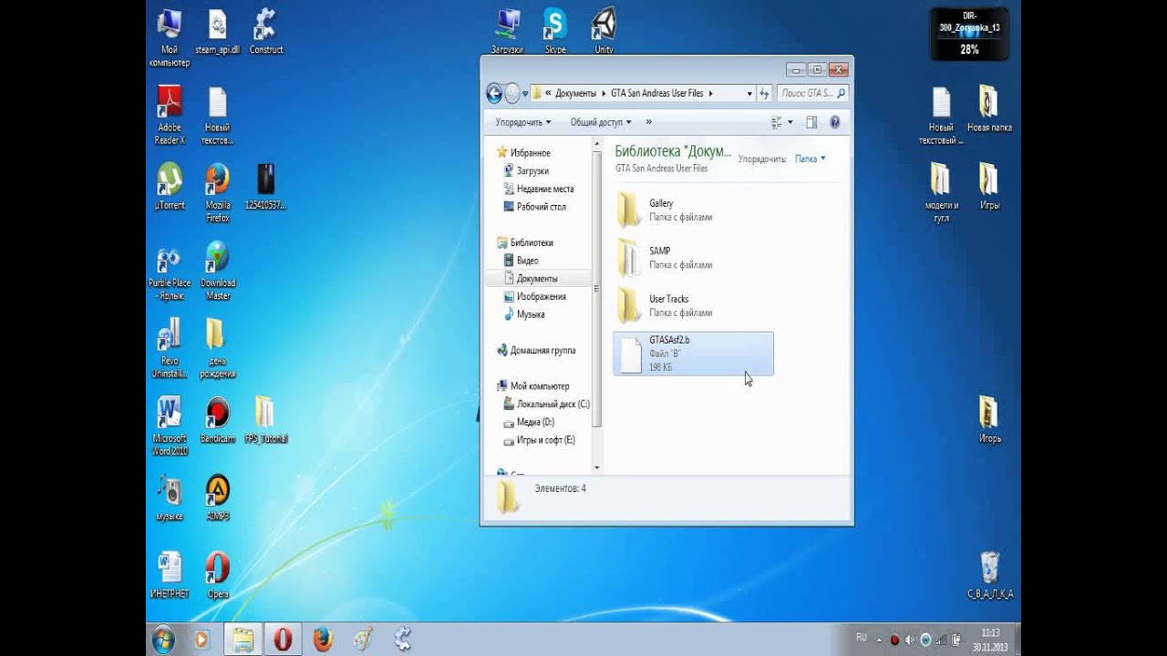Select the Gallery folder

(693, 210)
